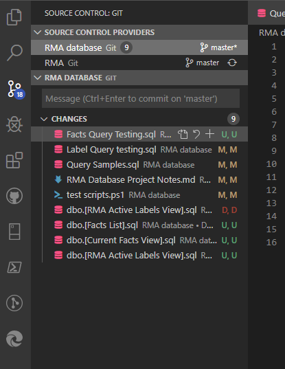Open dbo.[Current Facts View].sql change
The height and width of the screenshot is (369, 285).
(x=139, y=240)
